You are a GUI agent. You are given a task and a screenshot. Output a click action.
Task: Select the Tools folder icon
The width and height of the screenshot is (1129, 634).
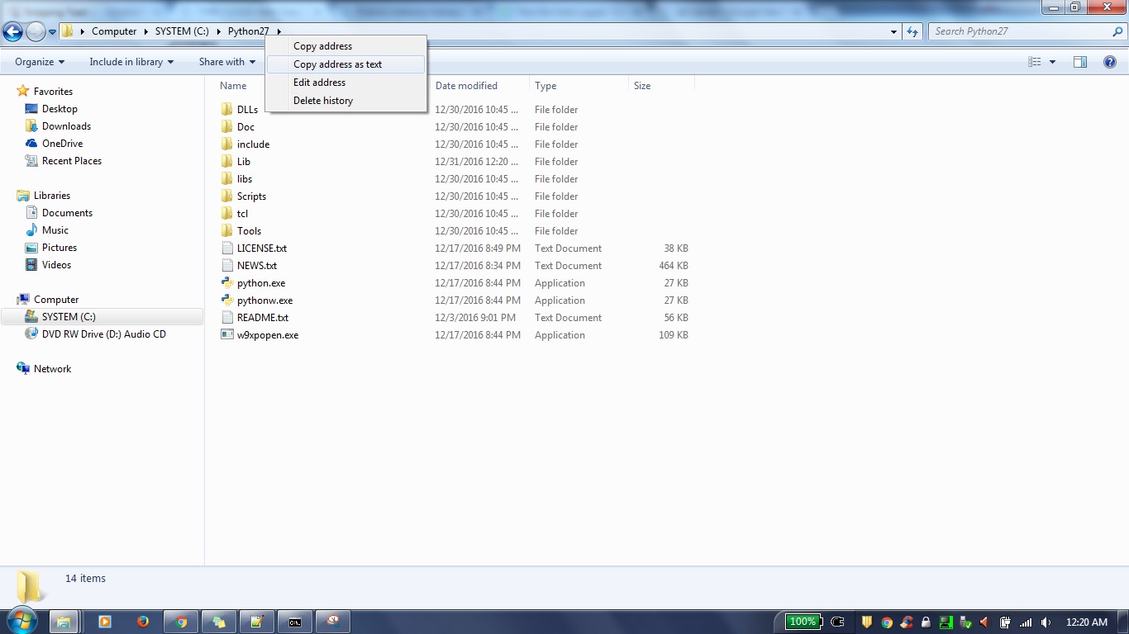[227, 231]
